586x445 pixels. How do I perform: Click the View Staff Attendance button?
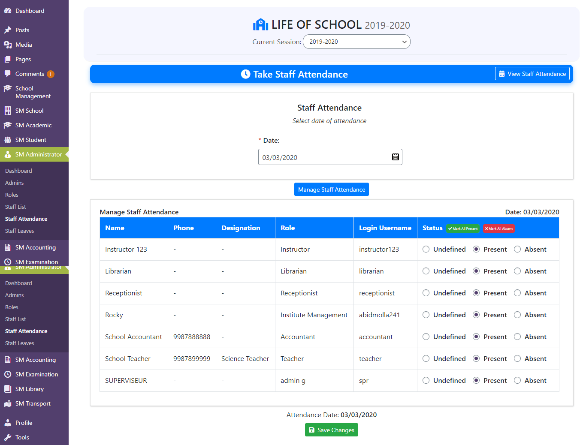tap(532, 74)
